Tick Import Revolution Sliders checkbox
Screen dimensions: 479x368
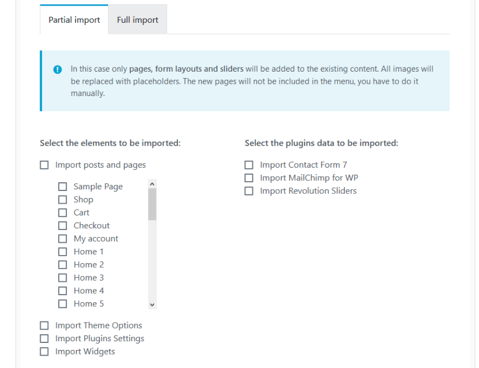(249, 191)
